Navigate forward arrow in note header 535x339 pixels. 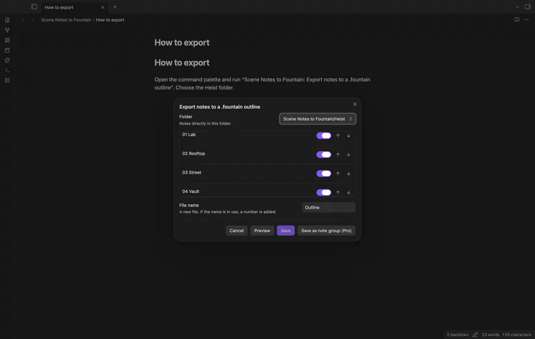[33, 20]
